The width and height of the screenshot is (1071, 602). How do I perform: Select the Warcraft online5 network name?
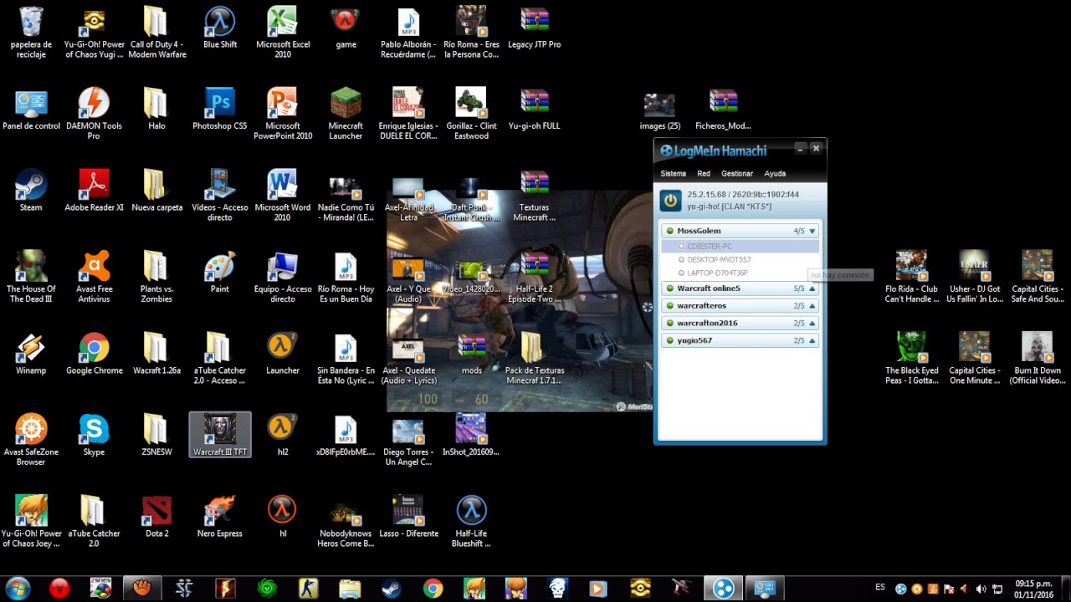(709, 288)
